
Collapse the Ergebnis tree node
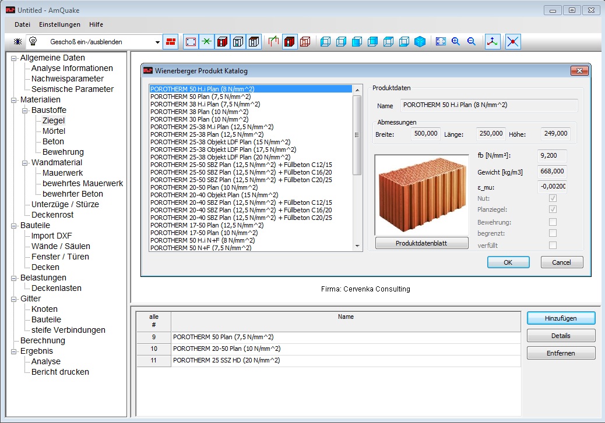pyautogui.click(x=14, y=351)
